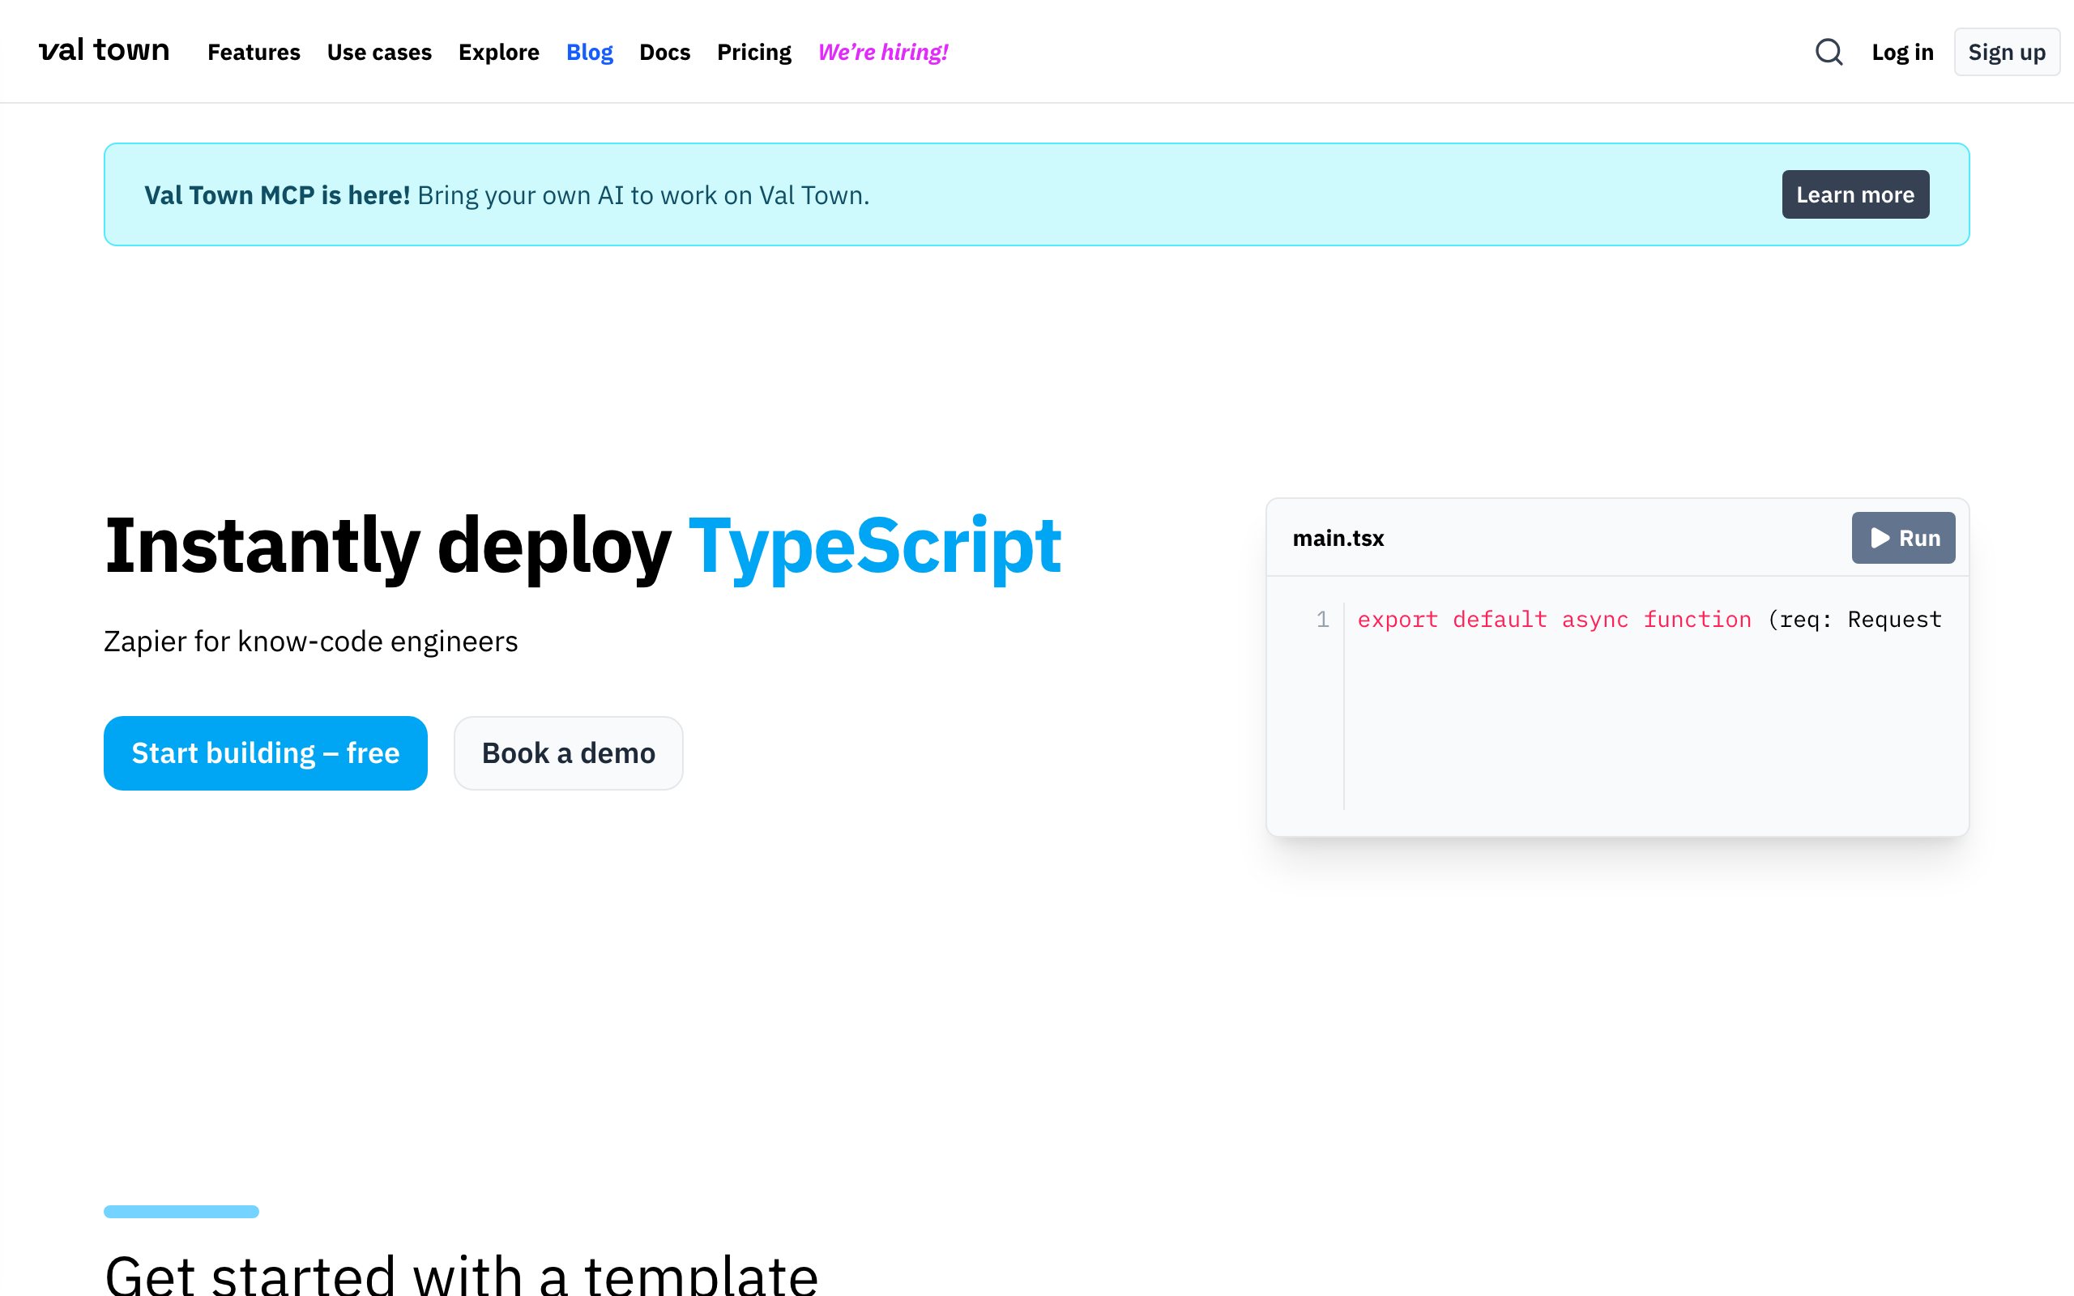Screen dimensions: 2074x1296
Task: Open the Use cases menu
Action: 379,53
